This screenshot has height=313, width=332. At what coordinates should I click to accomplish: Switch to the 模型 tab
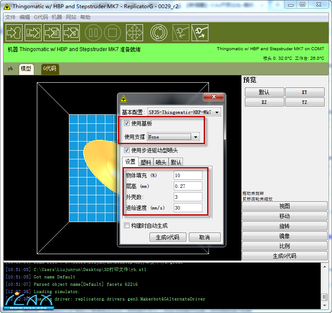pos(26,69)
